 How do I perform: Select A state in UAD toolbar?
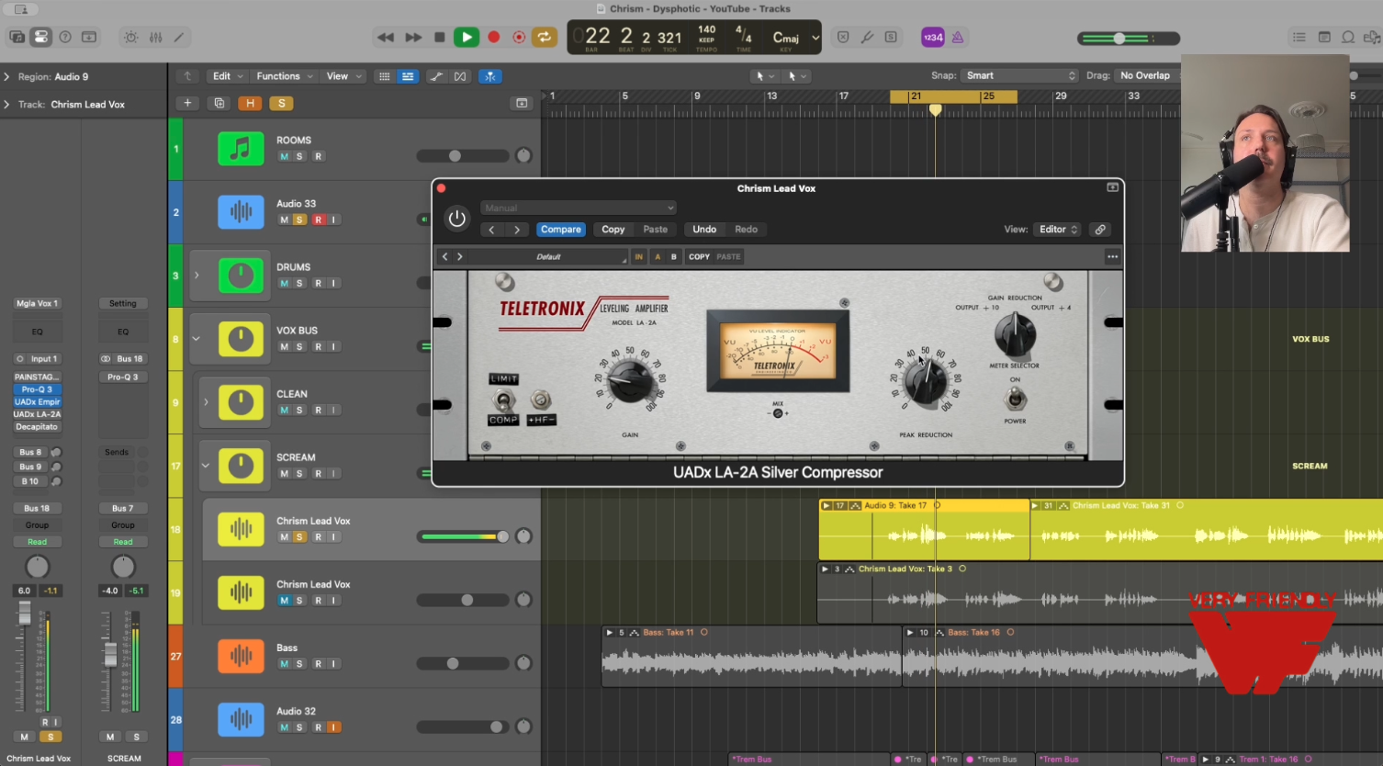pyautogui.click(x=658, y=257)
